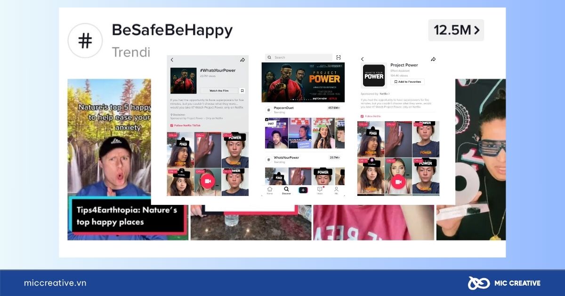Open the #WhatsYourPower movie poster image
This screenshot has height=296, width=565.
(x=183, y=81)
